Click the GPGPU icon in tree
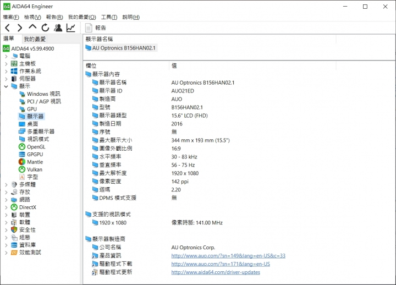The image size is (396, 285). tap(22, 155)
